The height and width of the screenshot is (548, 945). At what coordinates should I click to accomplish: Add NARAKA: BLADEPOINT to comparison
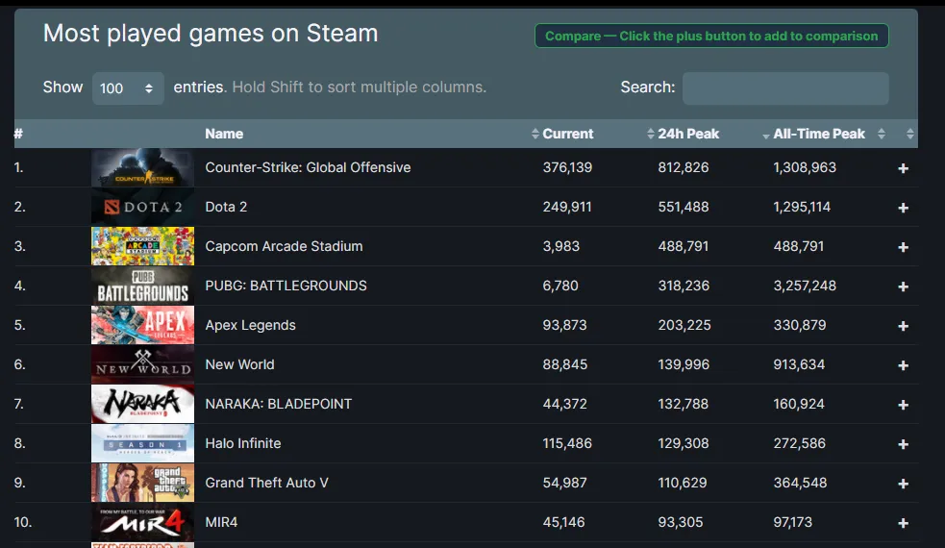(x=903, y=405)
